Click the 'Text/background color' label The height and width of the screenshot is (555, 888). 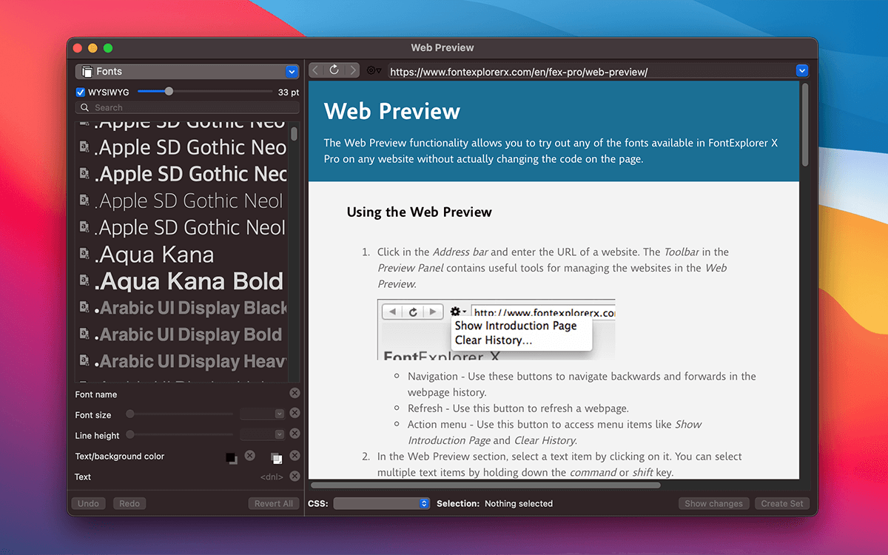click(120, 456)
